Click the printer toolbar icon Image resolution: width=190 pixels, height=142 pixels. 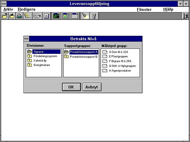[19, 16]
